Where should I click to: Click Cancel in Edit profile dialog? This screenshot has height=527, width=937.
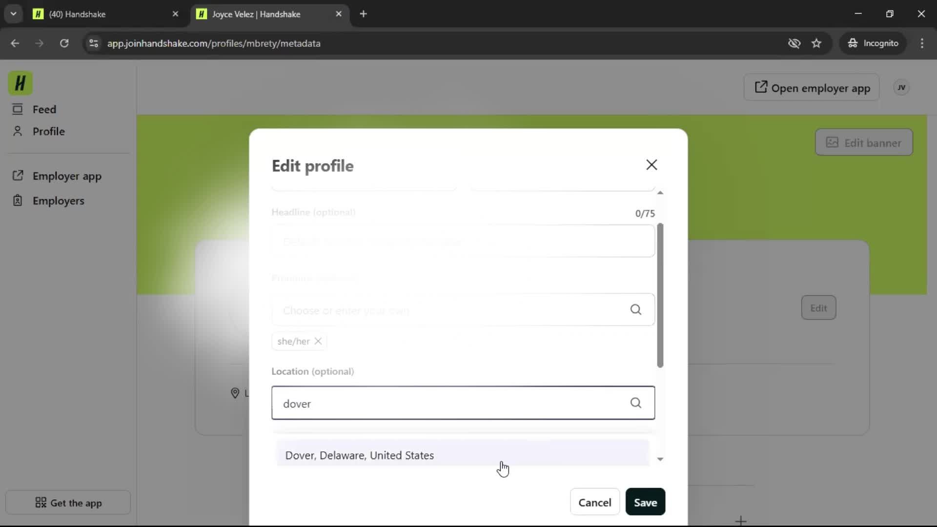click(x=594, y=502)
